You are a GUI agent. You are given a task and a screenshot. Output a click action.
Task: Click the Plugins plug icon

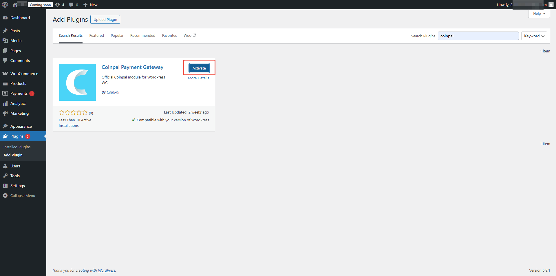point(5,136)
